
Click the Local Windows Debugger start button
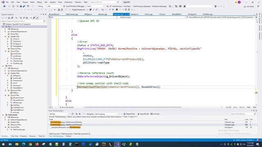(74, 7)
